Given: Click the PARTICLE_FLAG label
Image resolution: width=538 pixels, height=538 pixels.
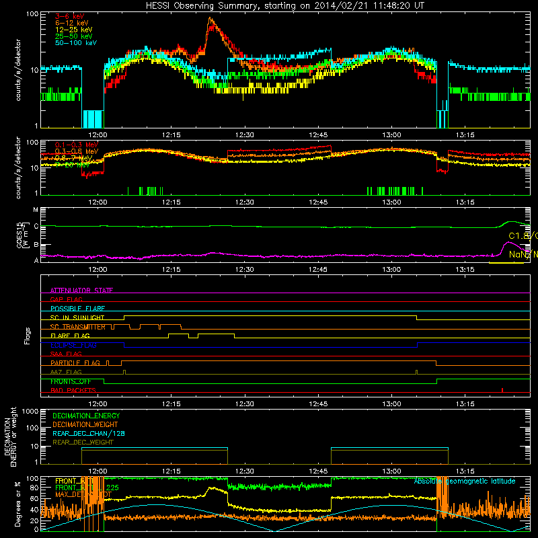Looking at the screenshot, I should tap(75, 362).
